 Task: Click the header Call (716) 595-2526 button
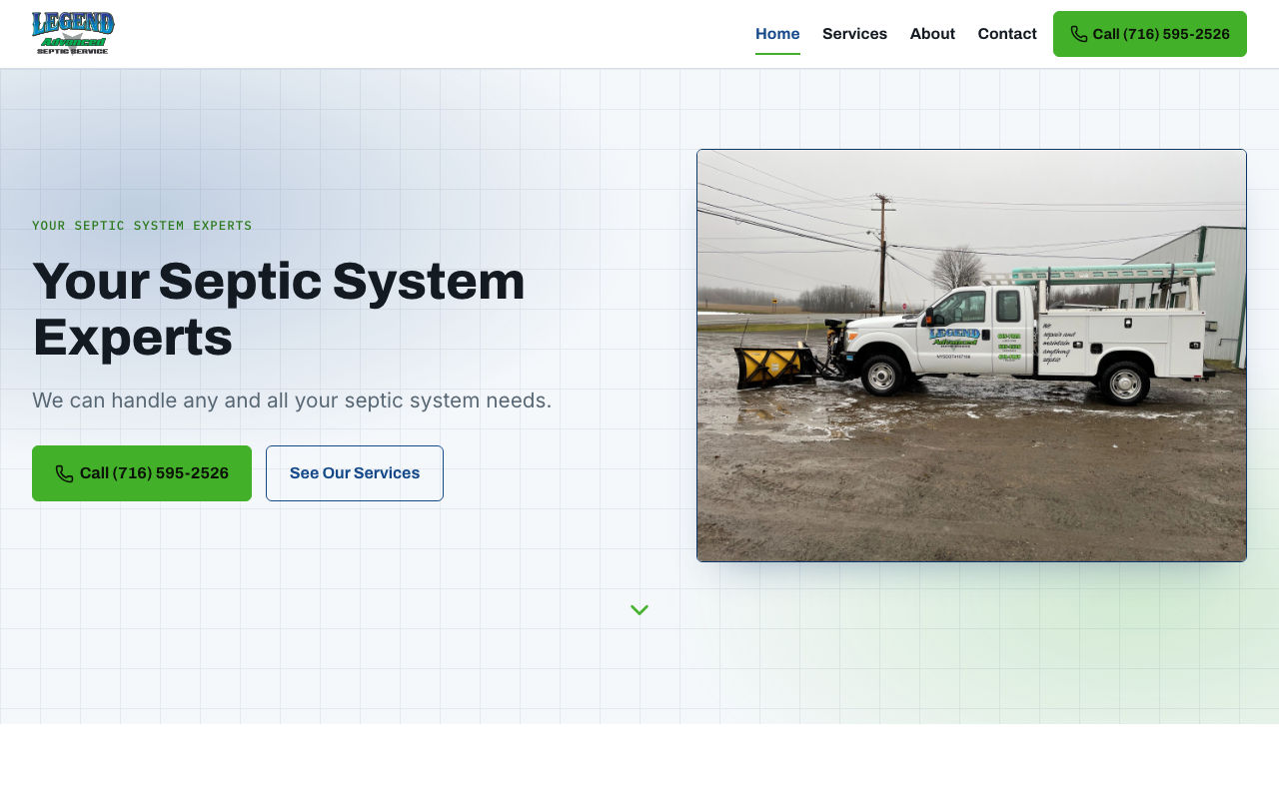tap(1150, 34)
